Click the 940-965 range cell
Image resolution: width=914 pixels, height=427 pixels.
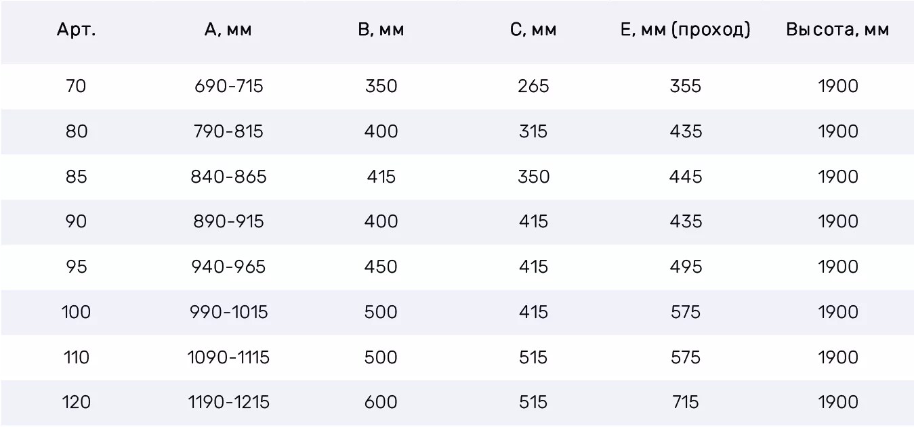(x=230, y=267)
